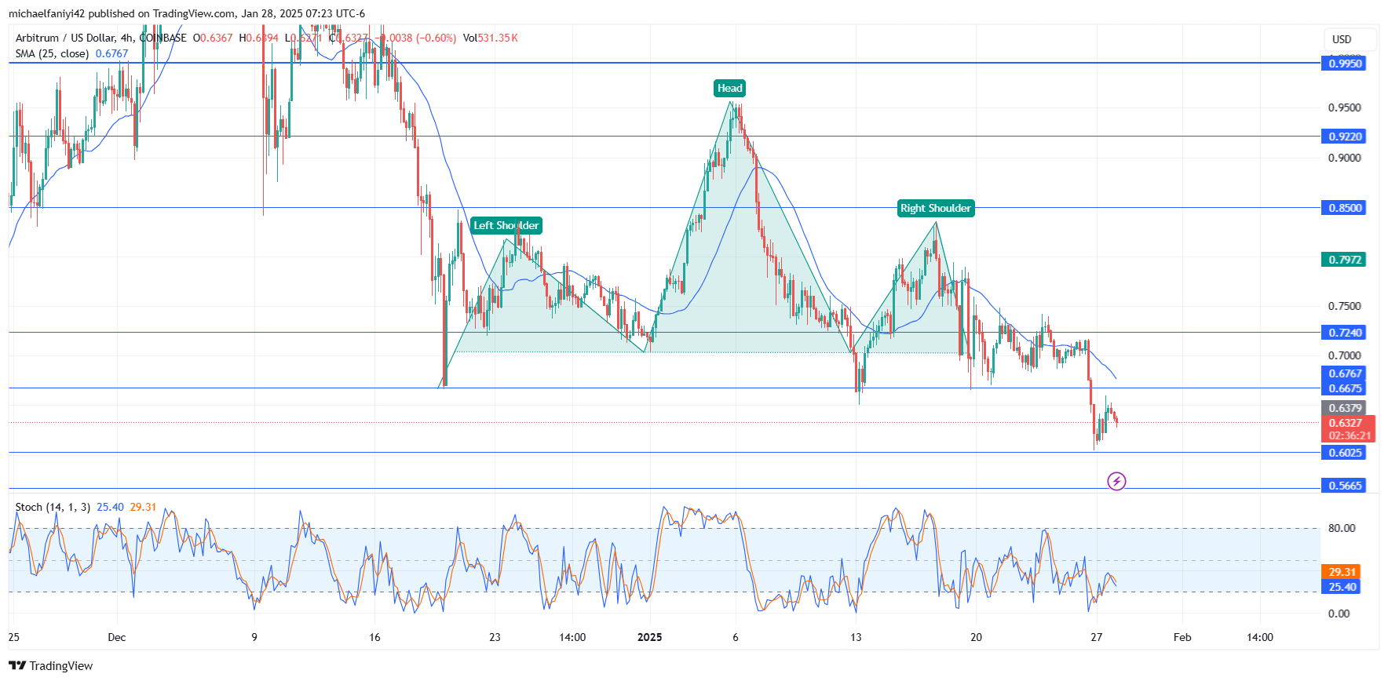Image resolution: width=1388 pixels, height=681 pixels.
Task: Click the Stoch (14, 1, 3) indicator legend
Action: tap(53, 507)
